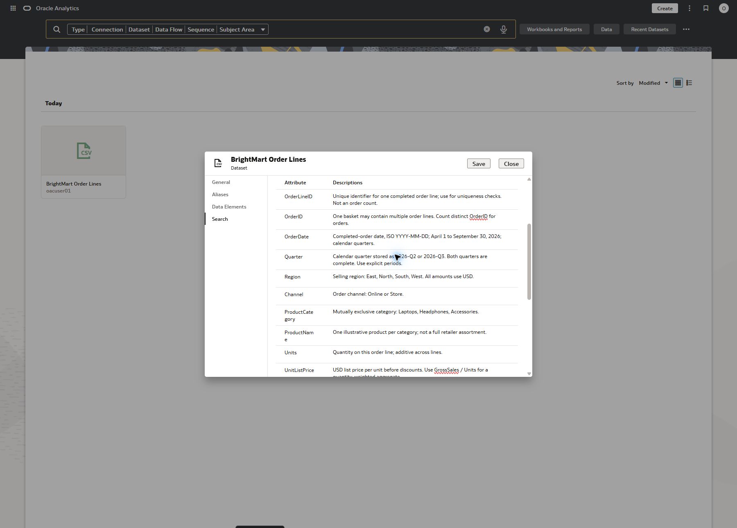Screen dimensions: 737x528
Task: Switch to list view
Action: 689,83
